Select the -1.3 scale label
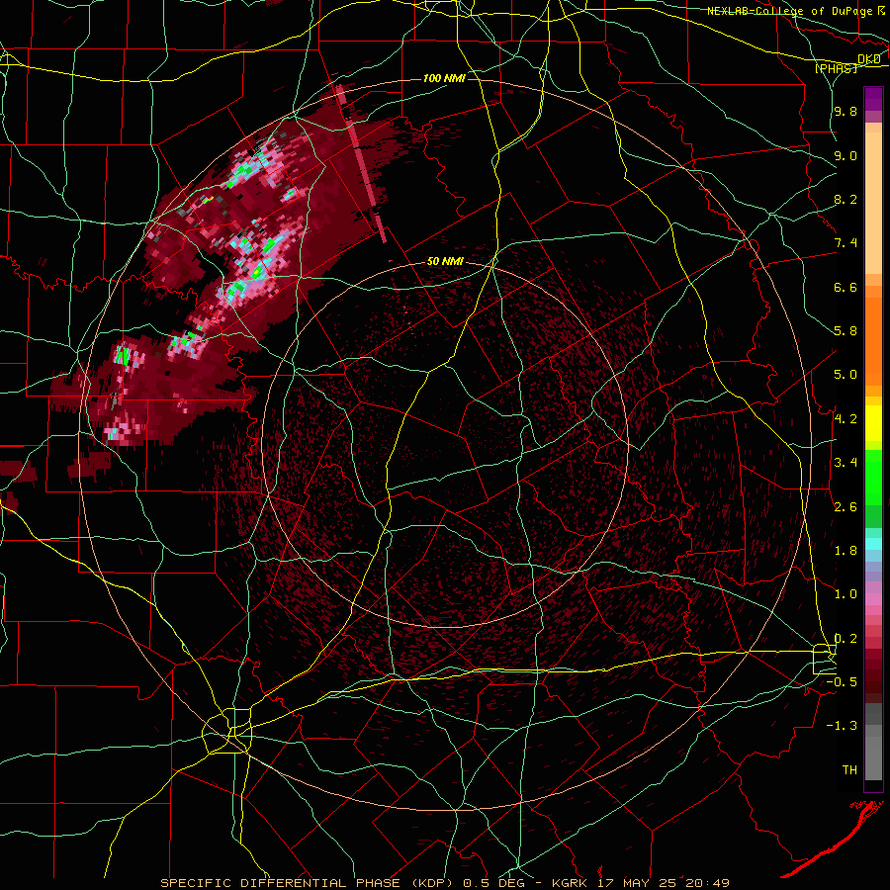This screenshot has height=890, width=890. click(843, 727)
